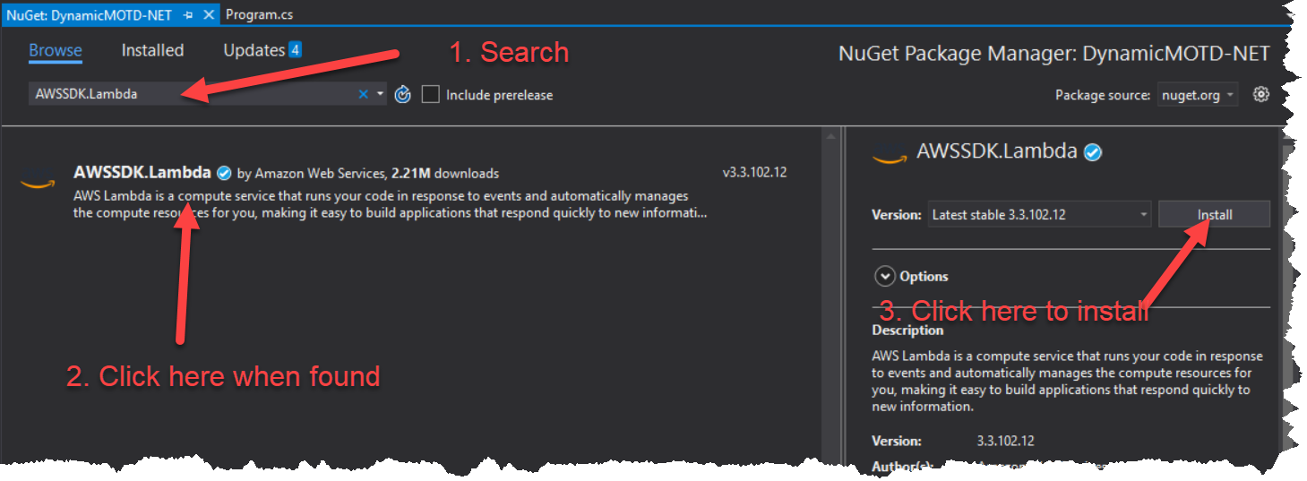Click the verified badge beside AWSSDK.Lambda result

225,173
